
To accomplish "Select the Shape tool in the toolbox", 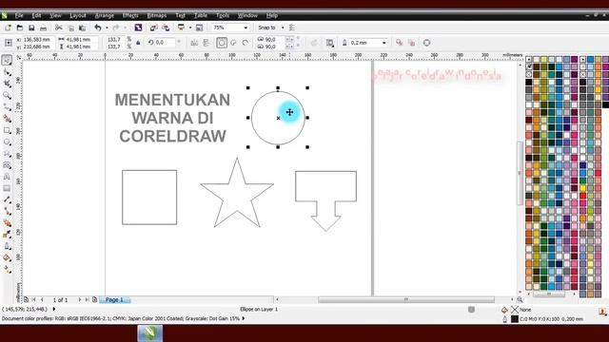I will coord(7,72).
